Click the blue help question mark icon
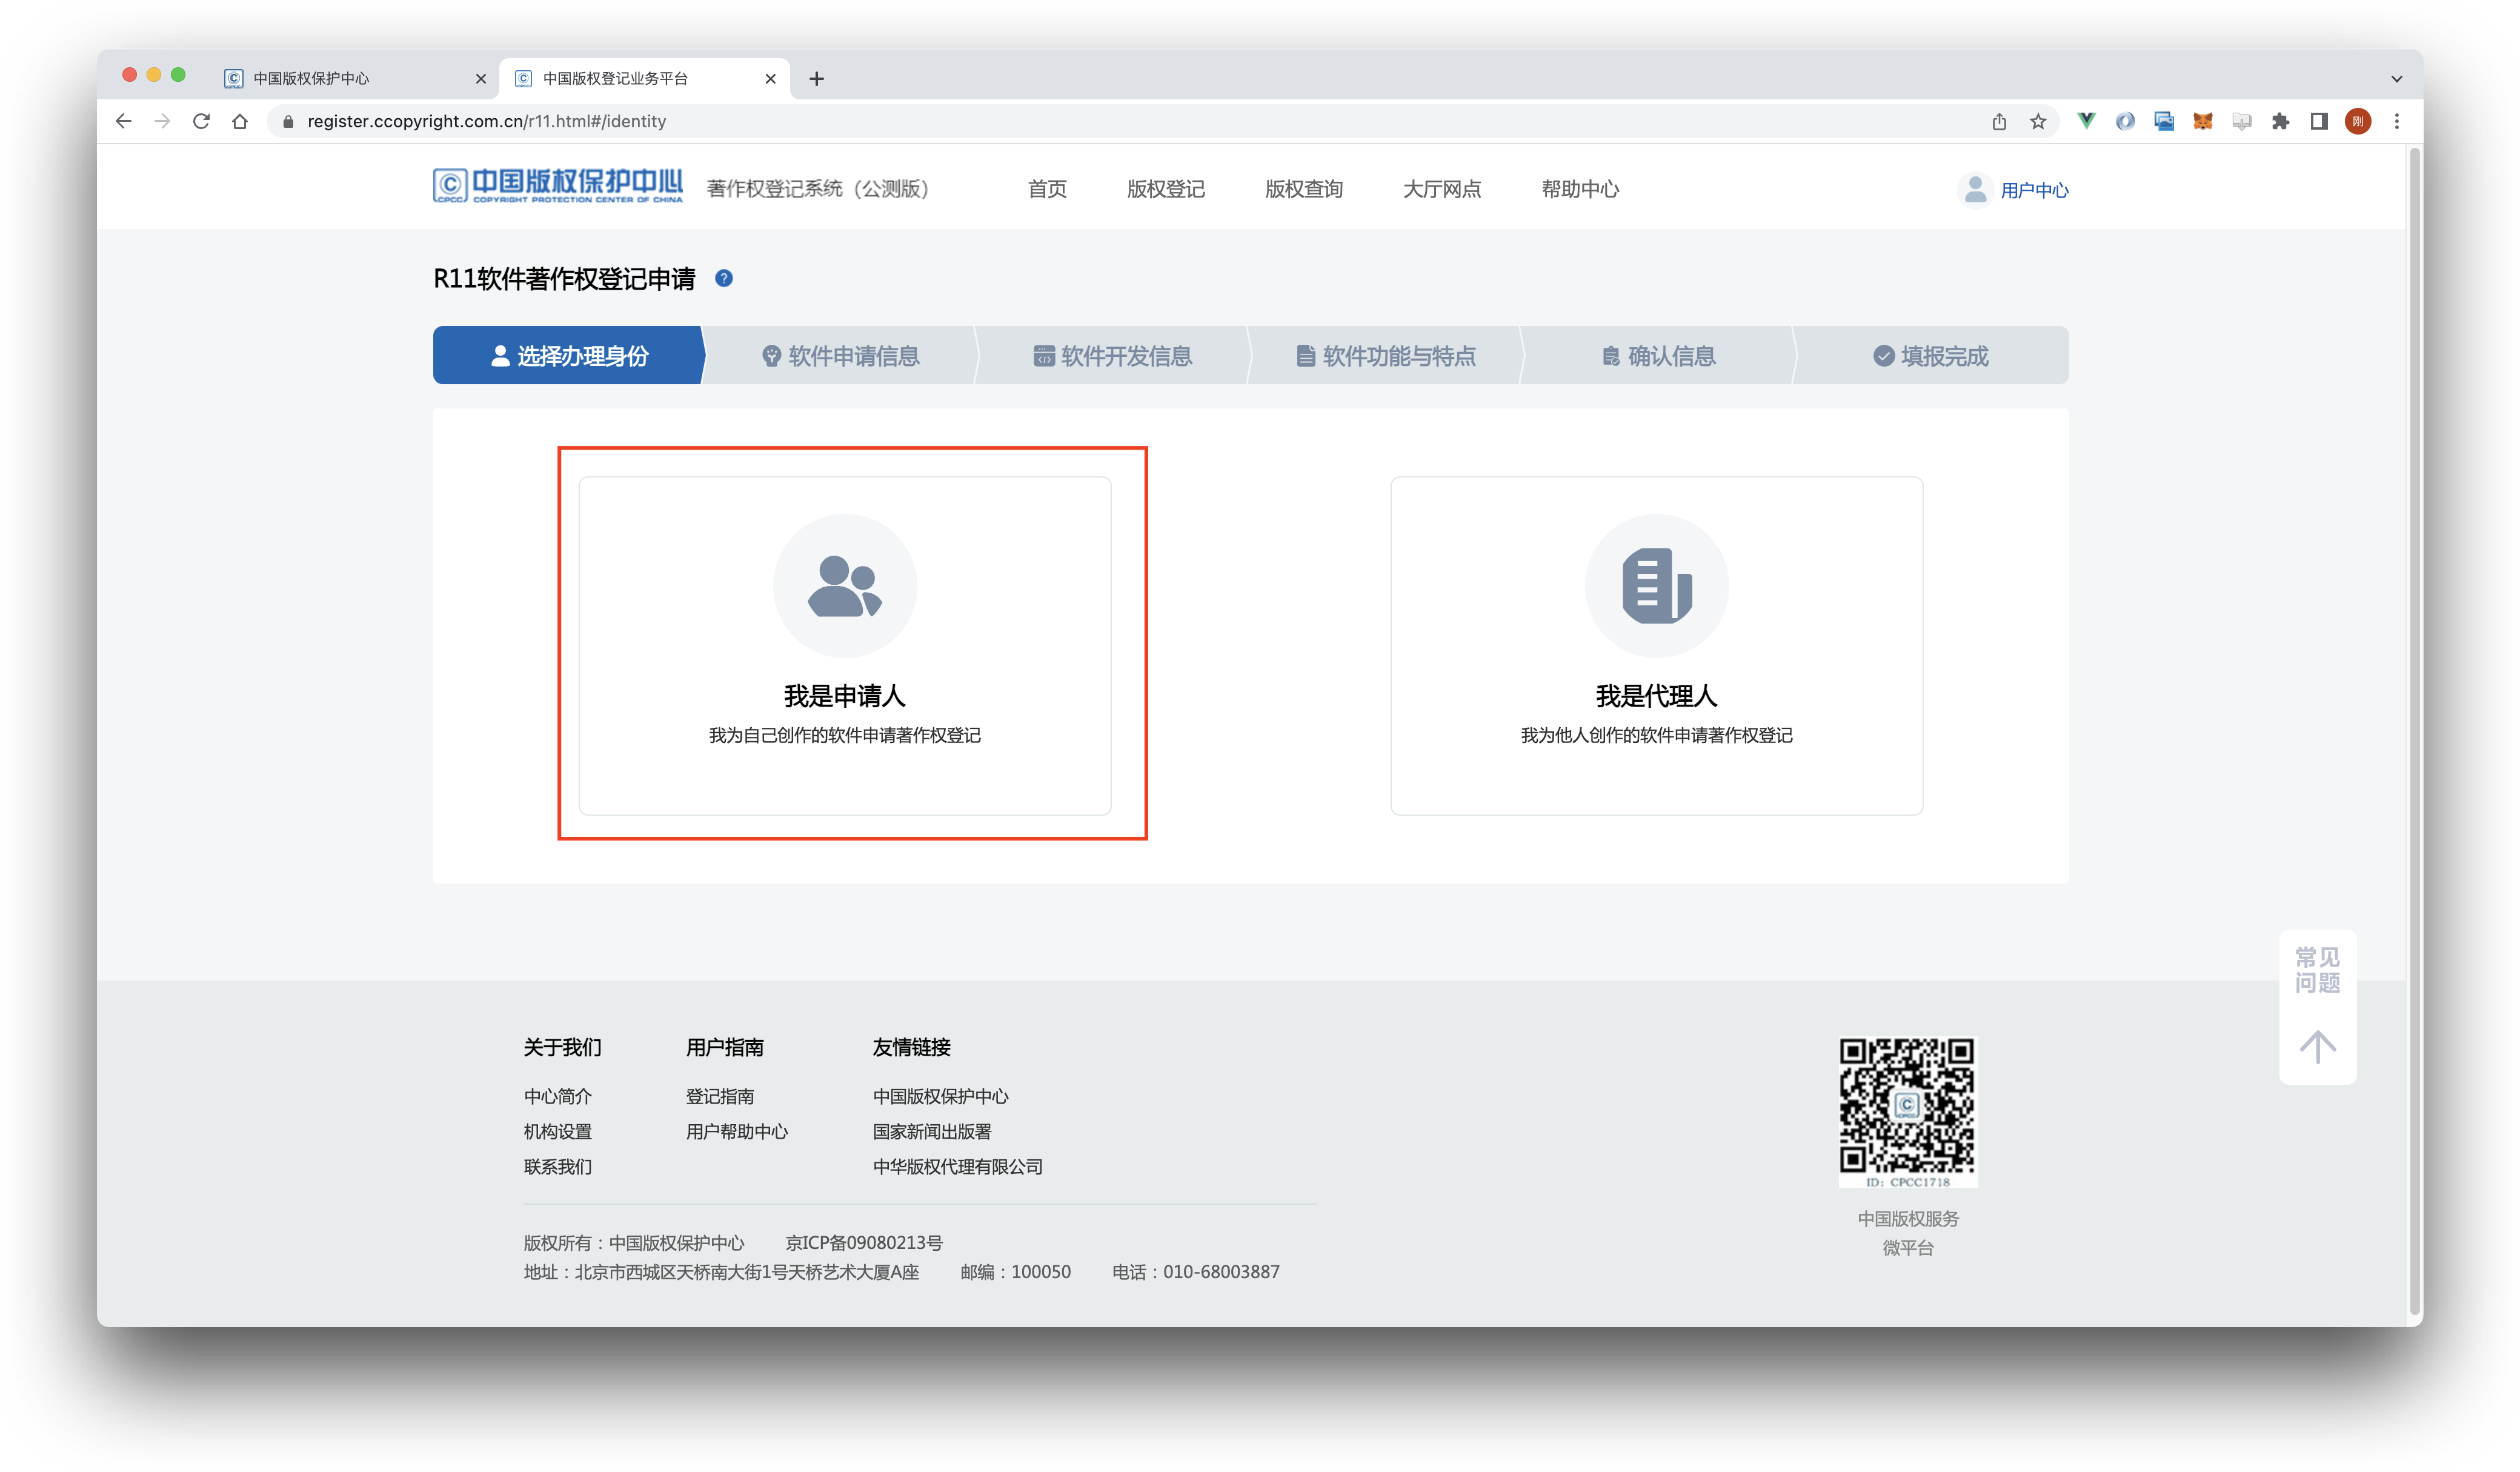 [x=724, y=278]
